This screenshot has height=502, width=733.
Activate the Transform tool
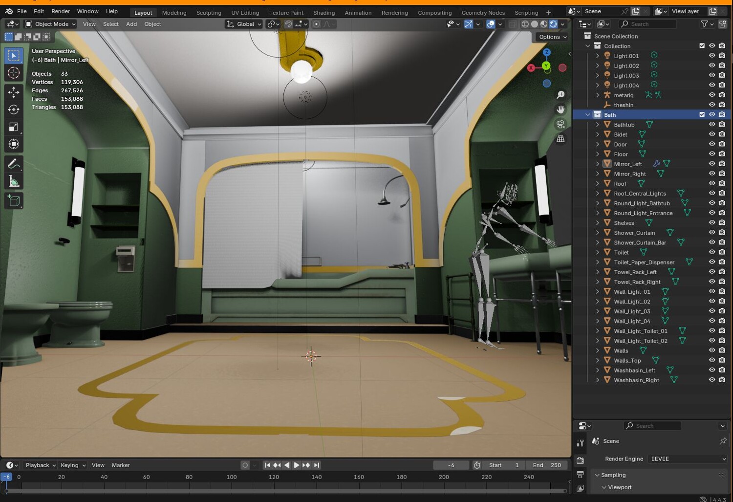14,144
